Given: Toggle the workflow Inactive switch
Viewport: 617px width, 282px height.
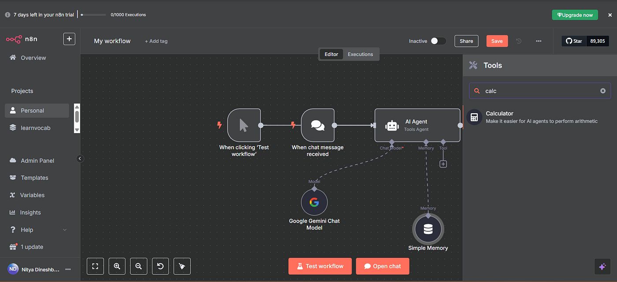Looking at the screenshot, I should point(438,41).
